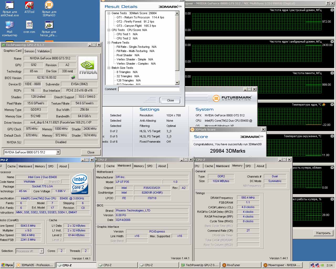Click the 29984 3DMarks score text
Screen dimensions: 336x269
[x=228, y=151]
